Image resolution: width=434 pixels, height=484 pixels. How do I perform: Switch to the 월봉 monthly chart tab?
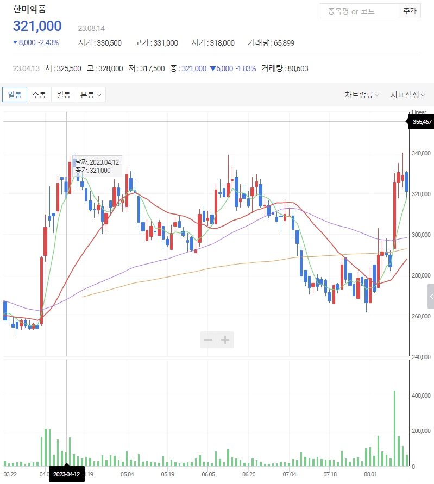tap(63, 95)
